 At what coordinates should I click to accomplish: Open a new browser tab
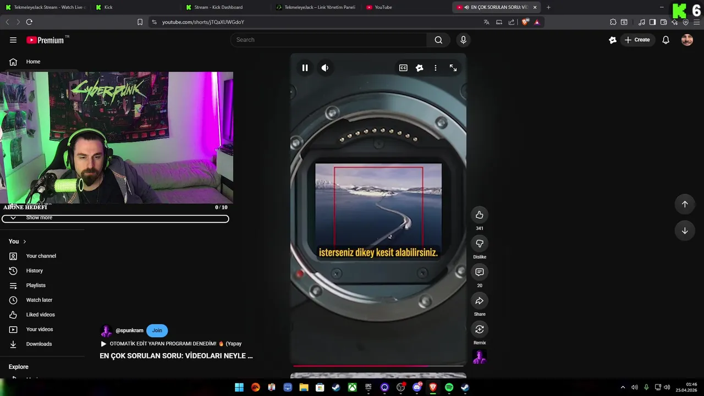[x=548, y=7]
